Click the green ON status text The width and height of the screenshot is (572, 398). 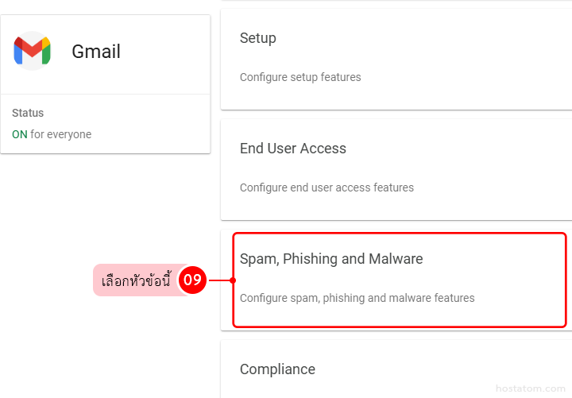[x=20, y=134]
